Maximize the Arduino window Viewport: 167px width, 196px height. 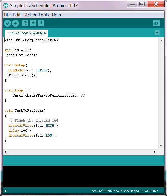coord(142,4)
